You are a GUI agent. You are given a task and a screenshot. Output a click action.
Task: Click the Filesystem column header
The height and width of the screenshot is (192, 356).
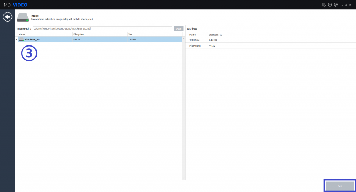(x=100, y=34)
